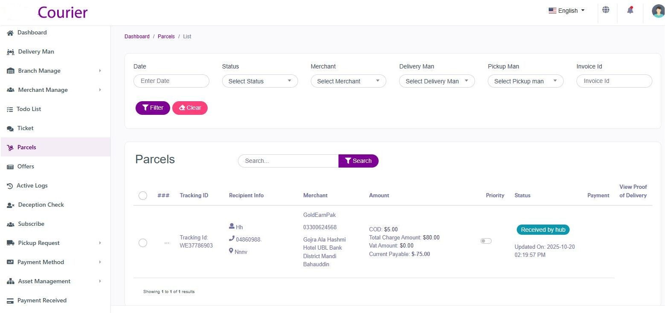Go to Todo List menu item

(x=29, y=109)
